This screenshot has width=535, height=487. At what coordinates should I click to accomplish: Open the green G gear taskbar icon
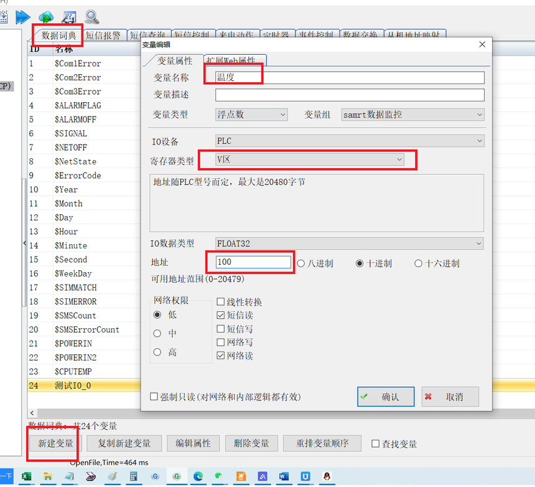[x=177, y=476]
